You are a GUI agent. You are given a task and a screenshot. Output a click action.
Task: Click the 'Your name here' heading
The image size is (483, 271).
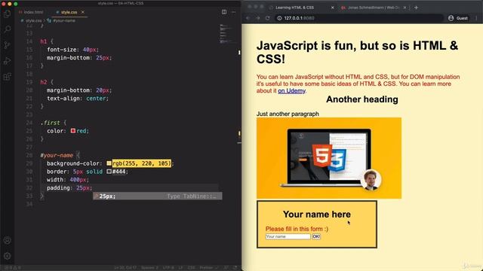(317, 214)
